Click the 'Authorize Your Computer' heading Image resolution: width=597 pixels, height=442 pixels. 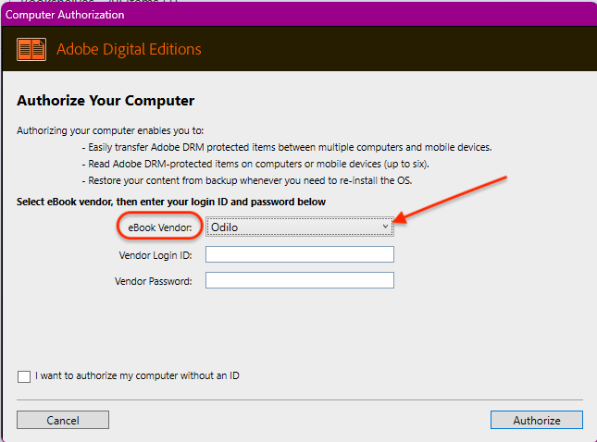(106, 101)
